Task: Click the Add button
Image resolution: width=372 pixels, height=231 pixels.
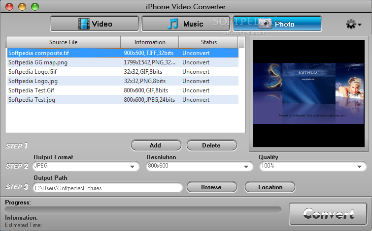Action: pos(156,145)
